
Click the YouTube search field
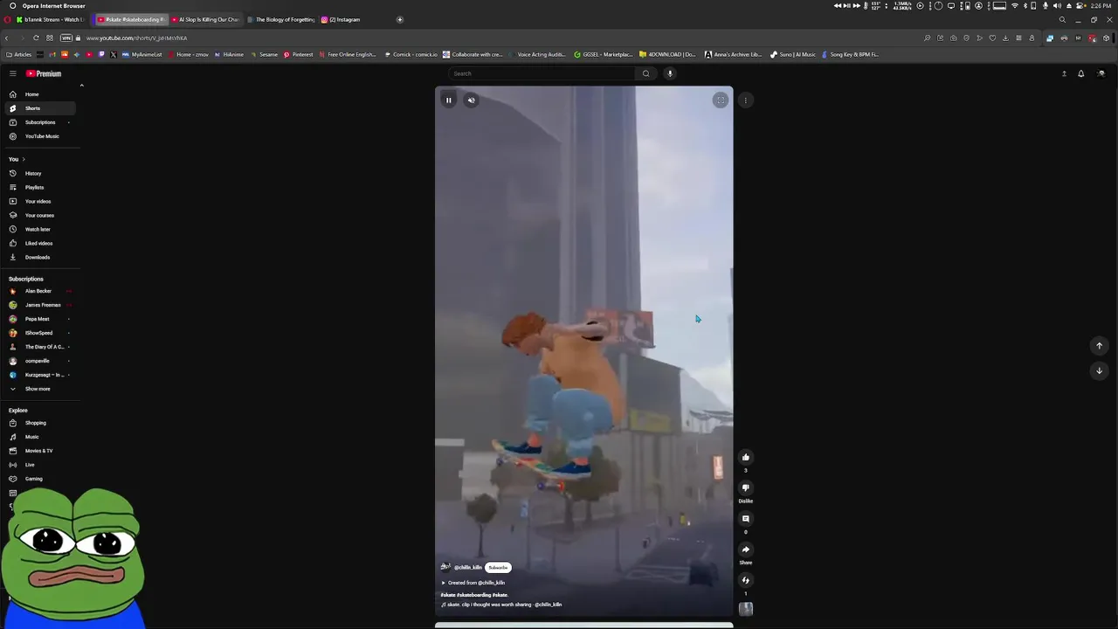click(x=542, y=73)
